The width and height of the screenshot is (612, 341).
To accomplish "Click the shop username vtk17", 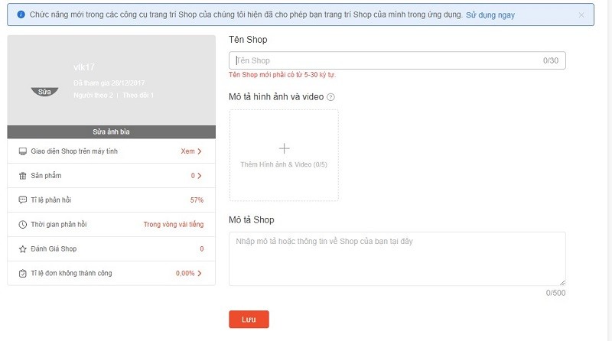I will 84,67.
